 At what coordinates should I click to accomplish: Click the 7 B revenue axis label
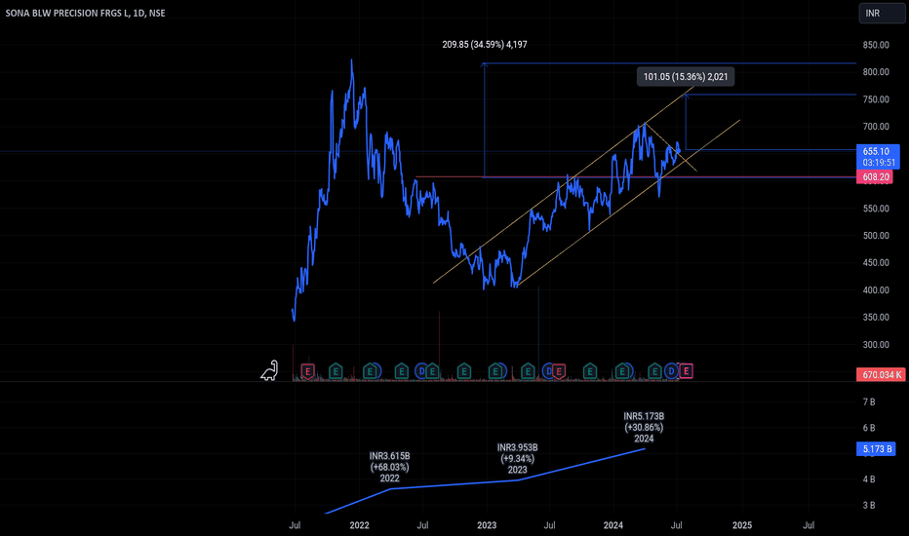869,402
